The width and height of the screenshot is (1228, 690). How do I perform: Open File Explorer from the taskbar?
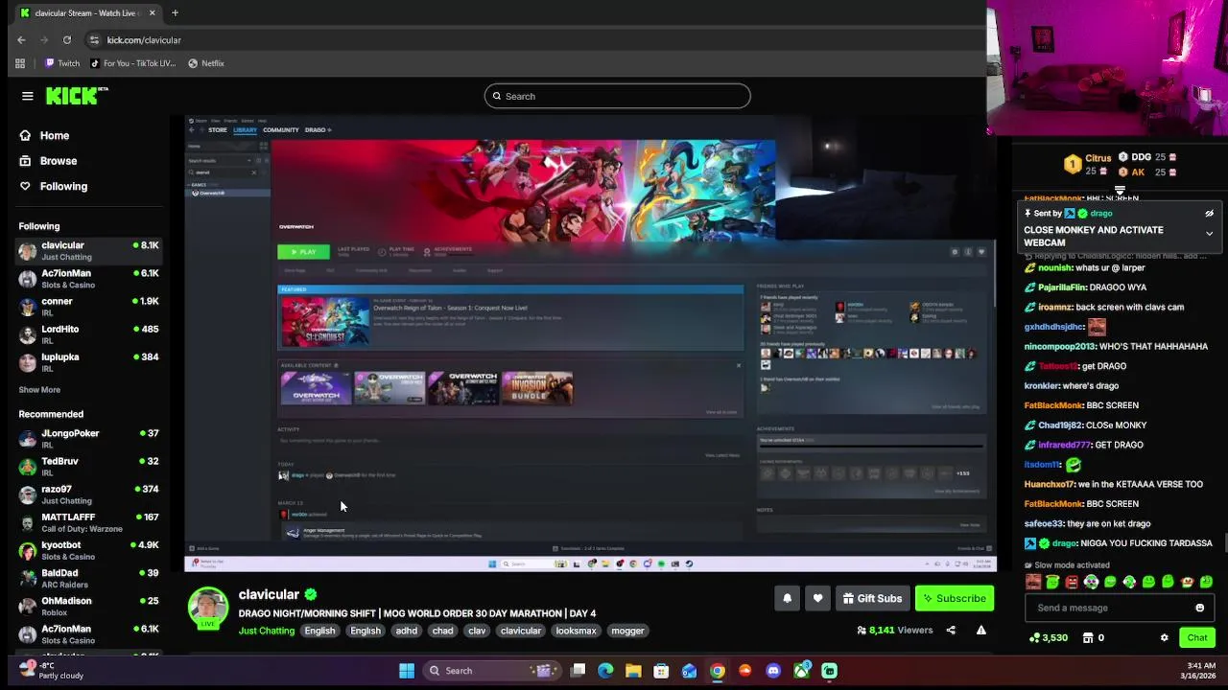coord(633,671)
